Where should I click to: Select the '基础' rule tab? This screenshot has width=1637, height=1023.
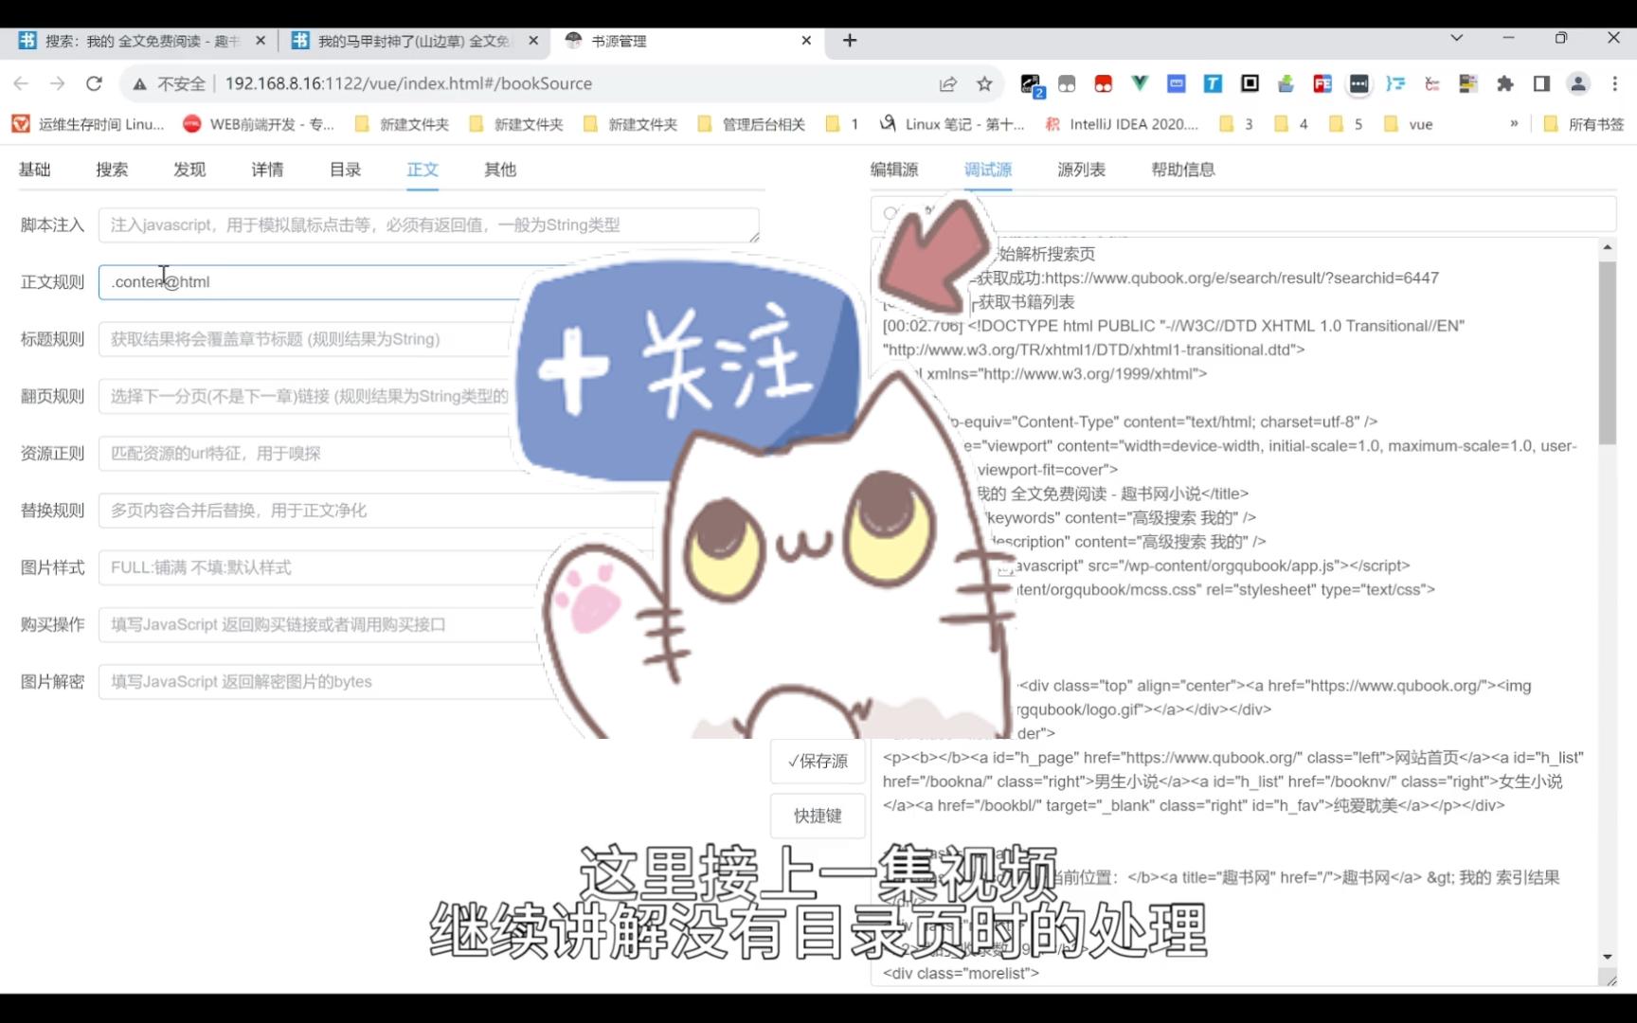click(x=35, y=170)
